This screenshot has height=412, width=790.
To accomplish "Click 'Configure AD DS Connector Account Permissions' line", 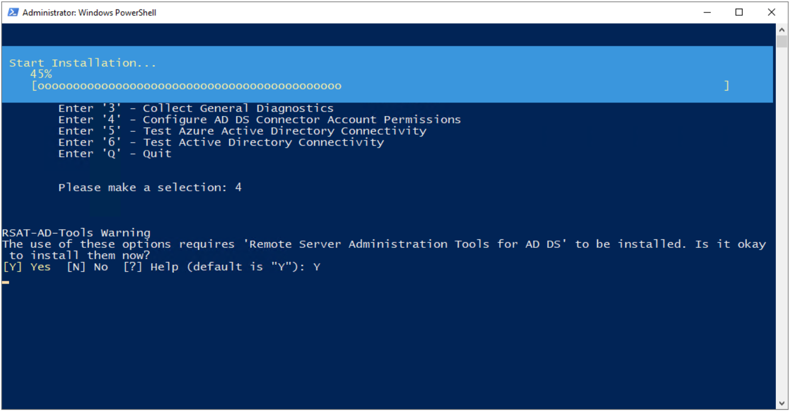I will coord(259,119).
